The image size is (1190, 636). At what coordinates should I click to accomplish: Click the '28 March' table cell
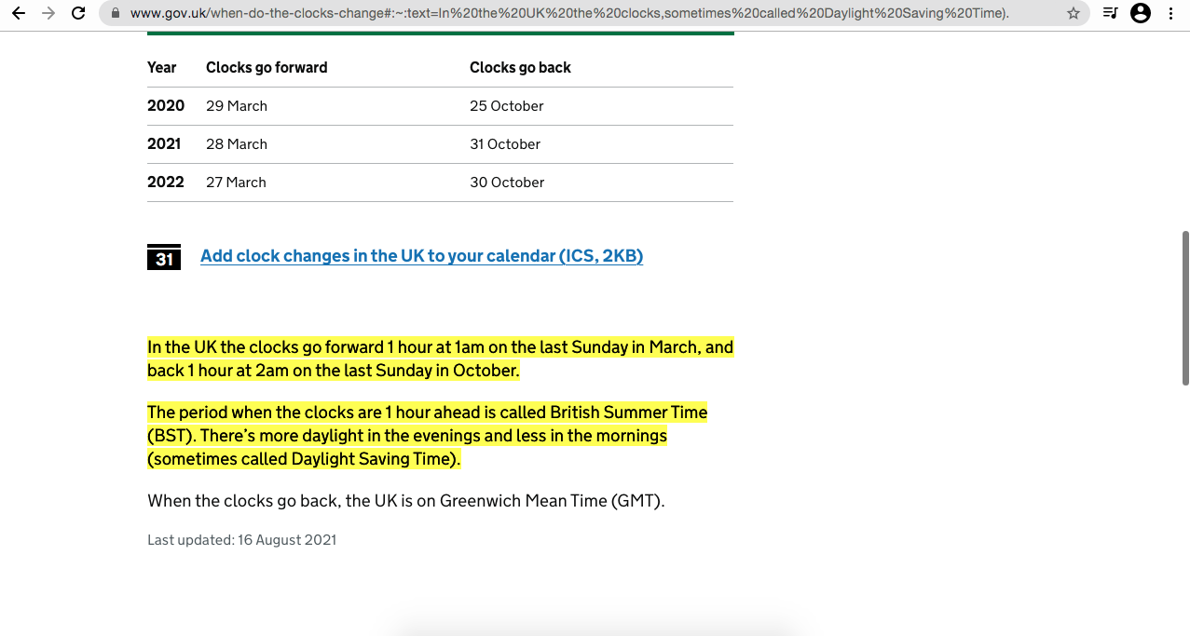[x=237, y=144]
